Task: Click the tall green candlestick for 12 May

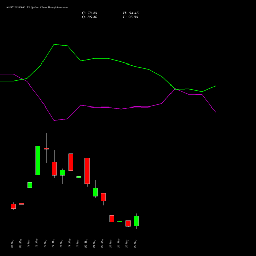Action: [38, 160]
